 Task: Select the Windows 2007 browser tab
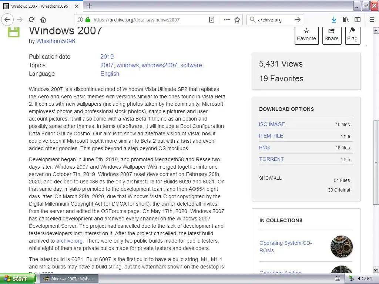(41, 6)
